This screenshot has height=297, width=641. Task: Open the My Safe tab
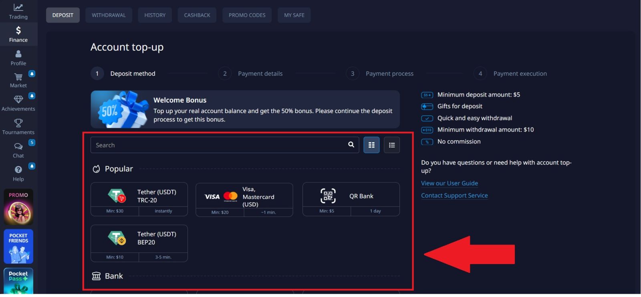pyautogui.click(x=294, y=15)
